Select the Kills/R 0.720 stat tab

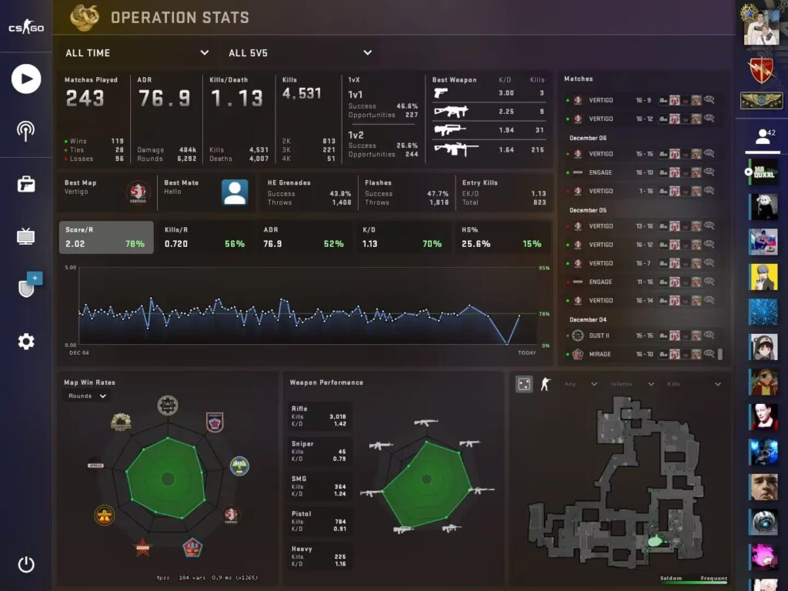(x=205, y=237)
